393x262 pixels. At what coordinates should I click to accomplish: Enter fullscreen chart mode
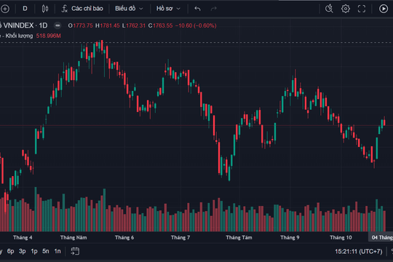362,9
